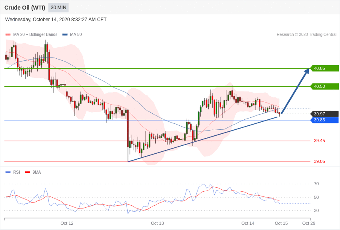Viewport: 340px width, 230px height.
Task: Click the Oct 12 date axis label
Action: pyautogui.click(x=67, y=223)
